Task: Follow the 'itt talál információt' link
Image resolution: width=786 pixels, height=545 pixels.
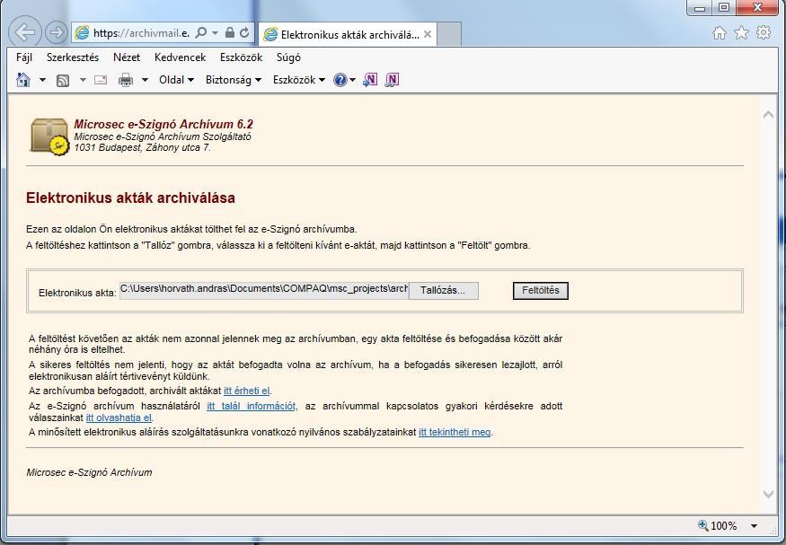Action: (x=252, y=406)
